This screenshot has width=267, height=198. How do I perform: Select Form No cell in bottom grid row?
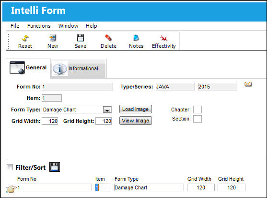pos(54,187)
